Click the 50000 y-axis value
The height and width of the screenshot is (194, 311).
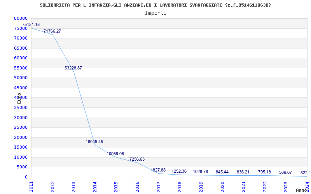pyautogui.click(x=21, y=78)
